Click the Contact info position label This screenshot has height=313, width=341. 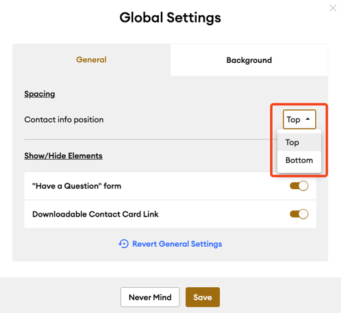64,120
